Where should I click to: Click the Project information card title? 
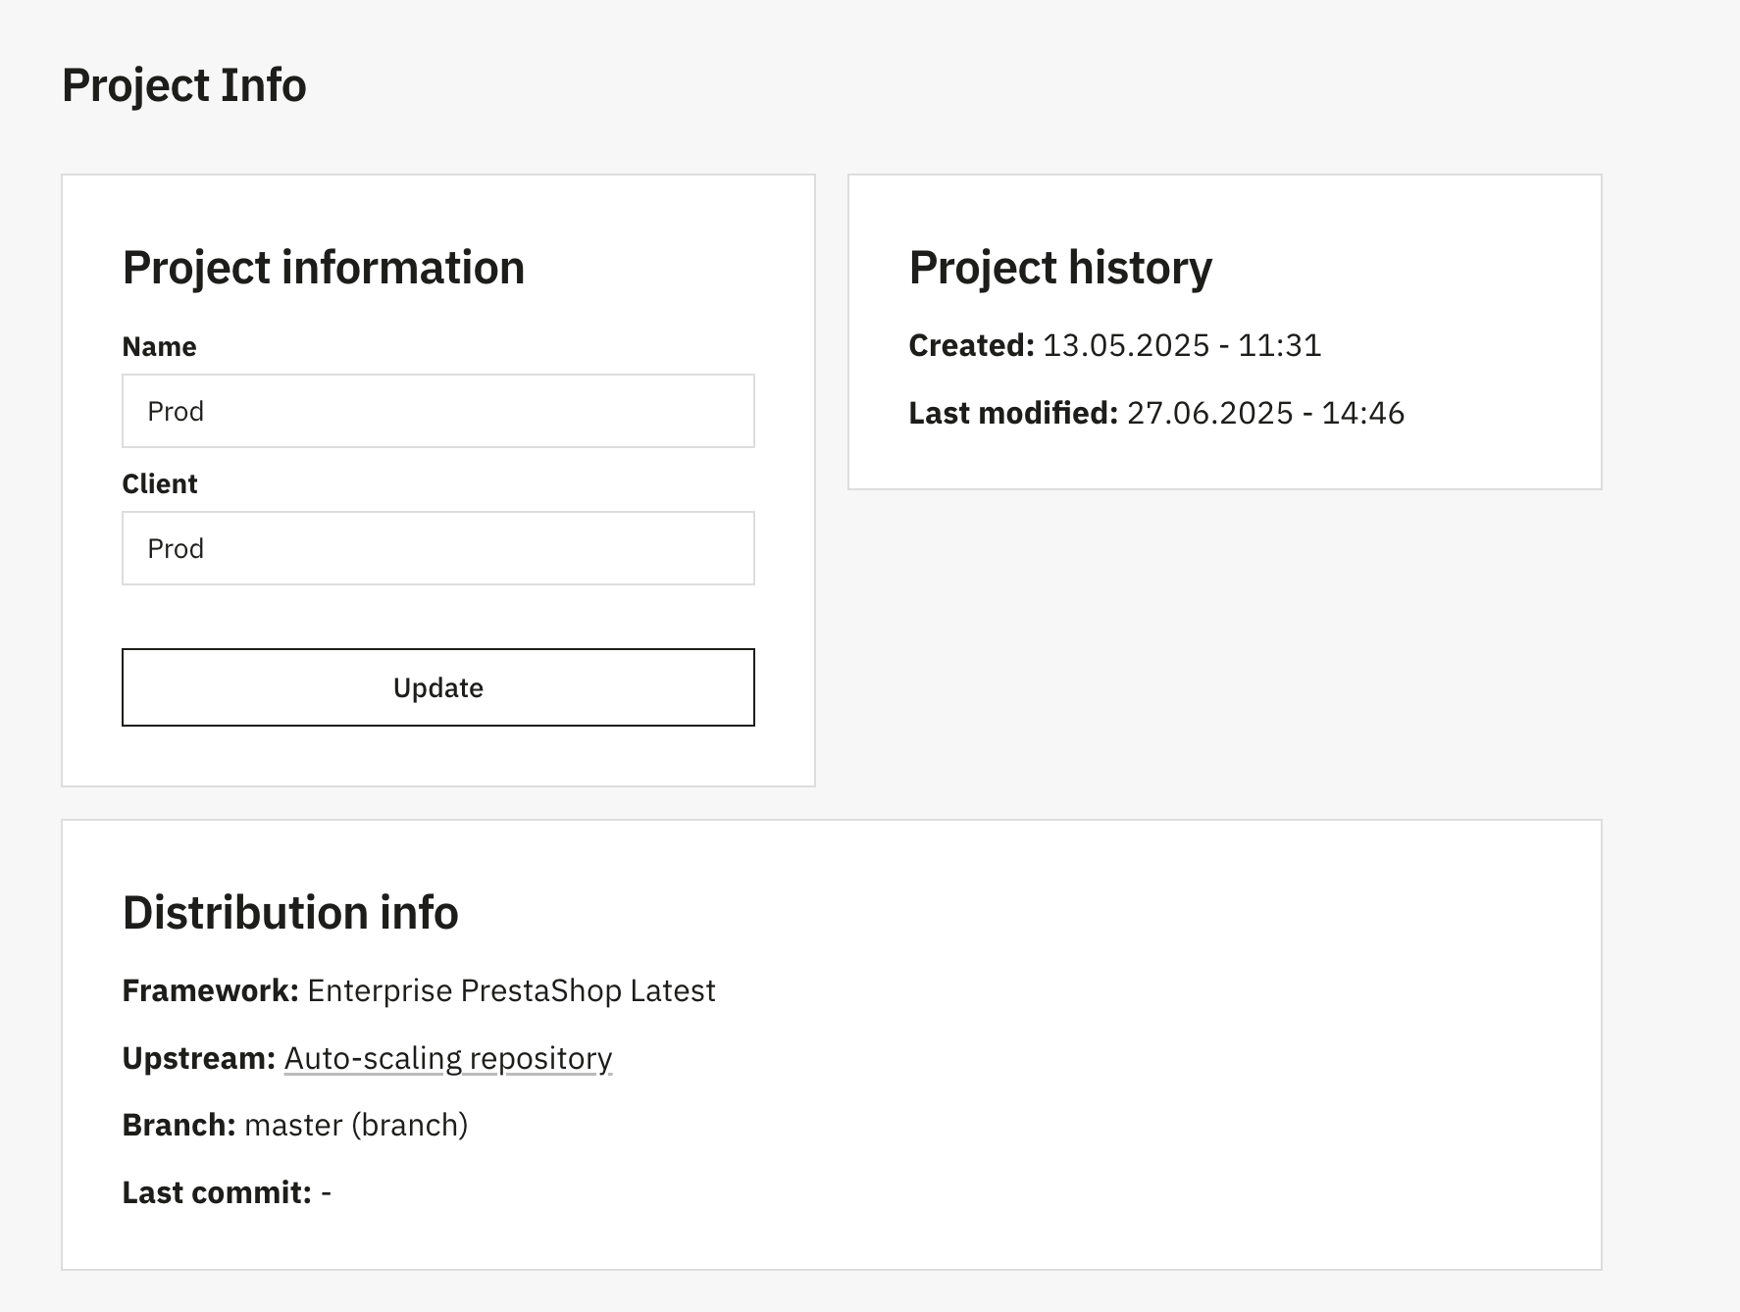coord(323,268)
